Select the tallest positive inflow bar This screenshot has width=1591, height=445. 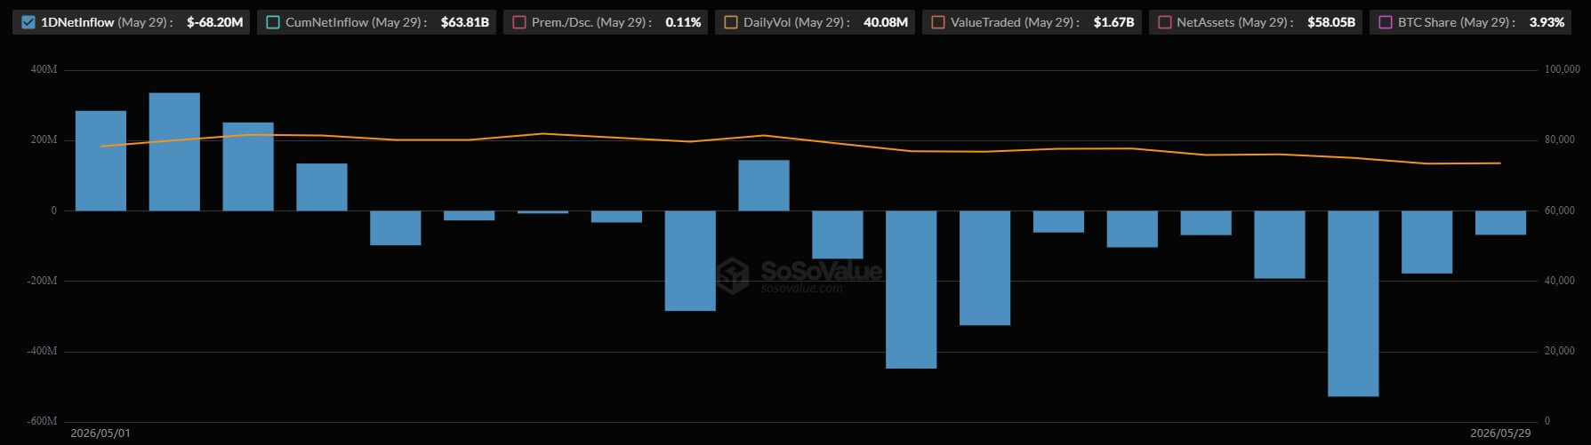pyautogui.click(x=174, y=152)
